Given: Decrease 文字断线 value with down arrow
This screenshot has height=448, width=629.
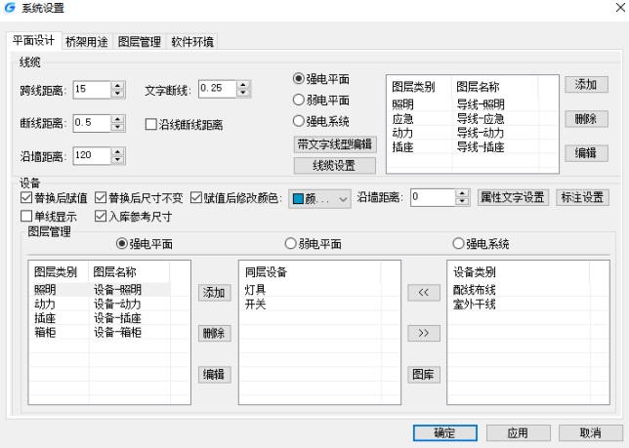Looking at the screenshot, I should tap(243, 93).
